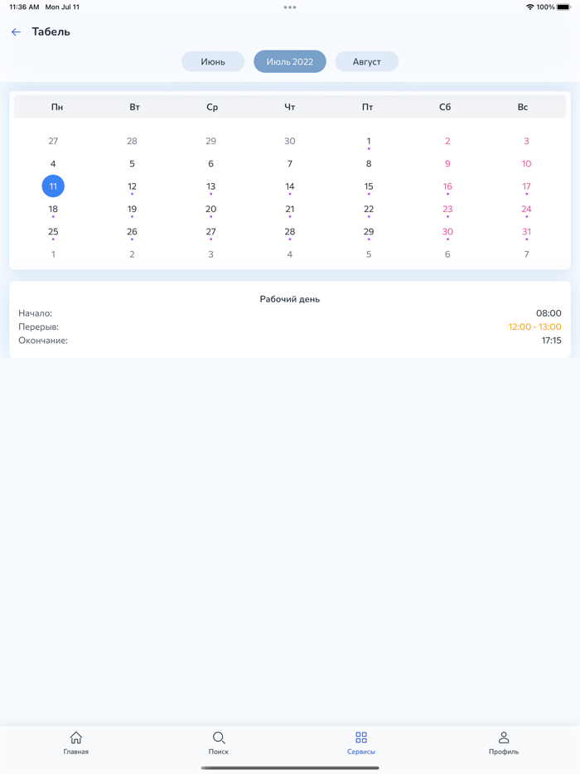Tap the Wi-Fi icon in status bar
The width and height of the screenshot is (580, 774).
click(529, 7)
